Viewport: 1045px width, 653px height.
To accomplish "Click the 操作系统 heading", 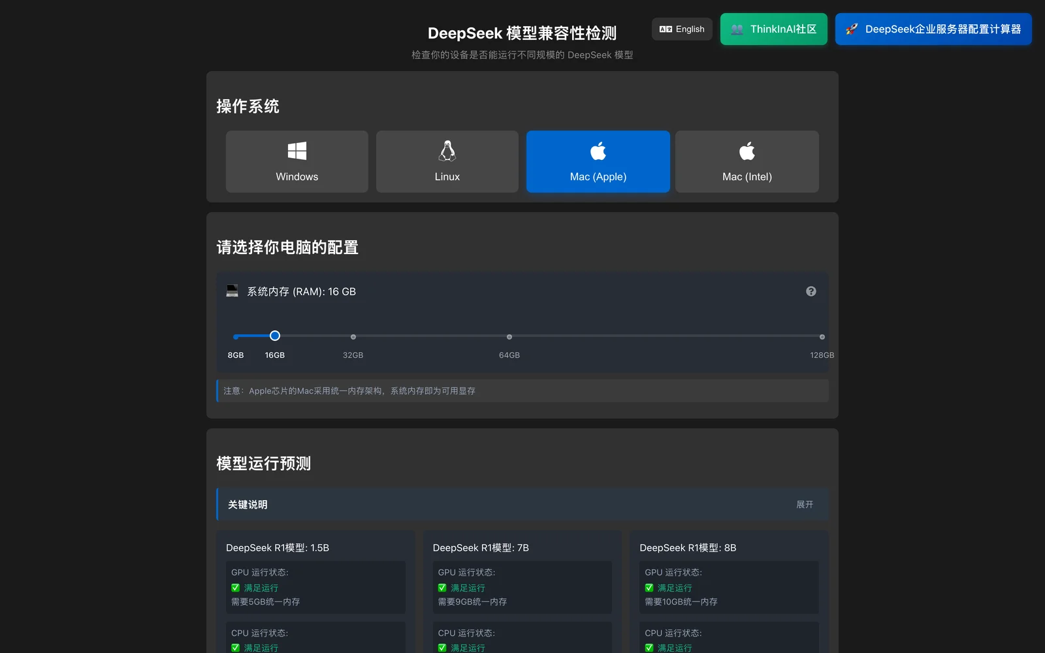I will tap(248, 106).
